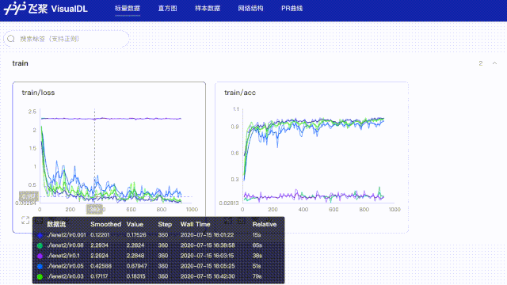Open the 直方图 tab
This screenshot has width=507, height=285.
tap(167, 9)
